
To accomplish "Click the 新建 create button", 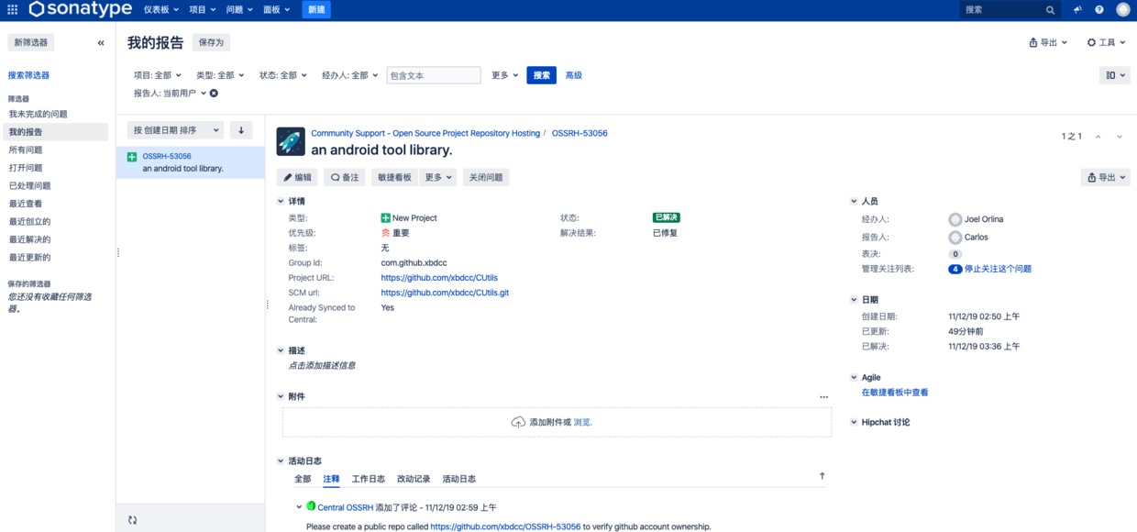I will 316,10.
